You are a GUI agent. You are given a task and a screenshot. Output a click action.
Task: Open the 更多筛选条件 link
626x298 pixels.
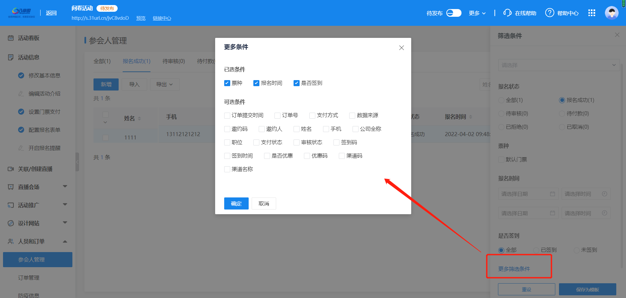(514, 269)
